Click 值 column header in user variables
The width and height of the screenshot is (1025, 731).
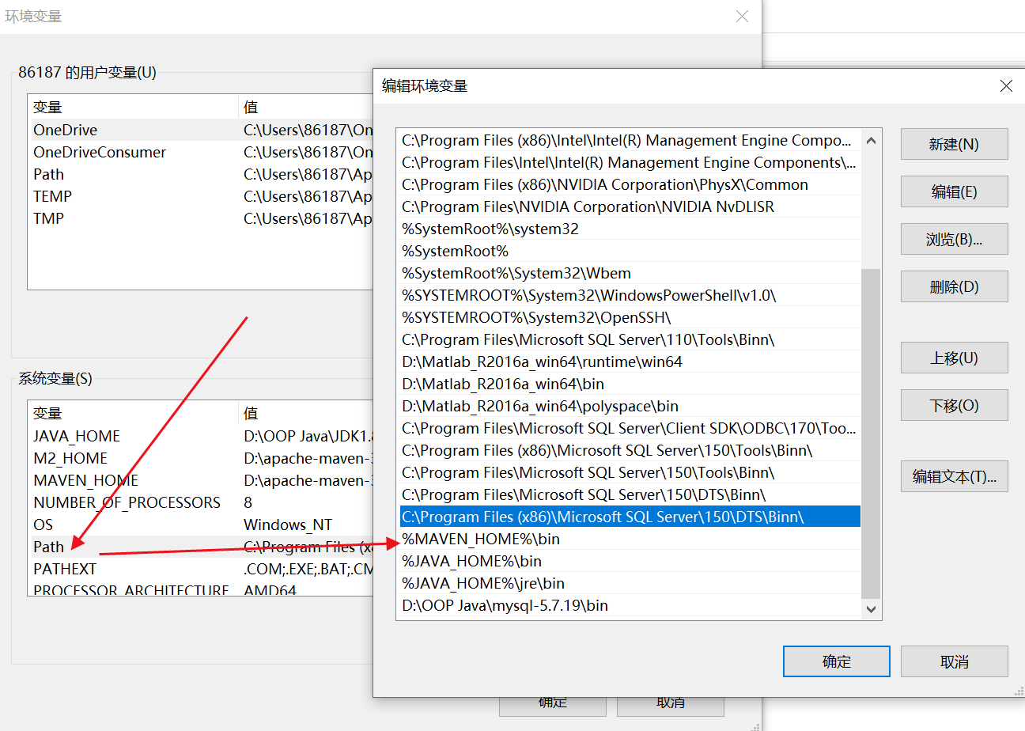pos(306,107)
